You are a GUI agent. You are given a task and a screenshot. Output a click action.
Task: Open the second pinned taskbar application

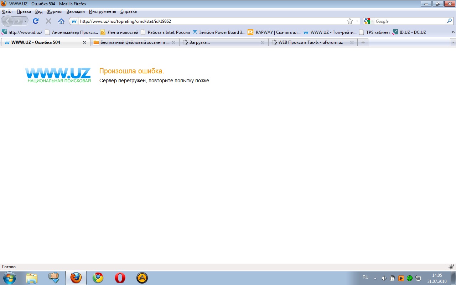tap(53, 278)
